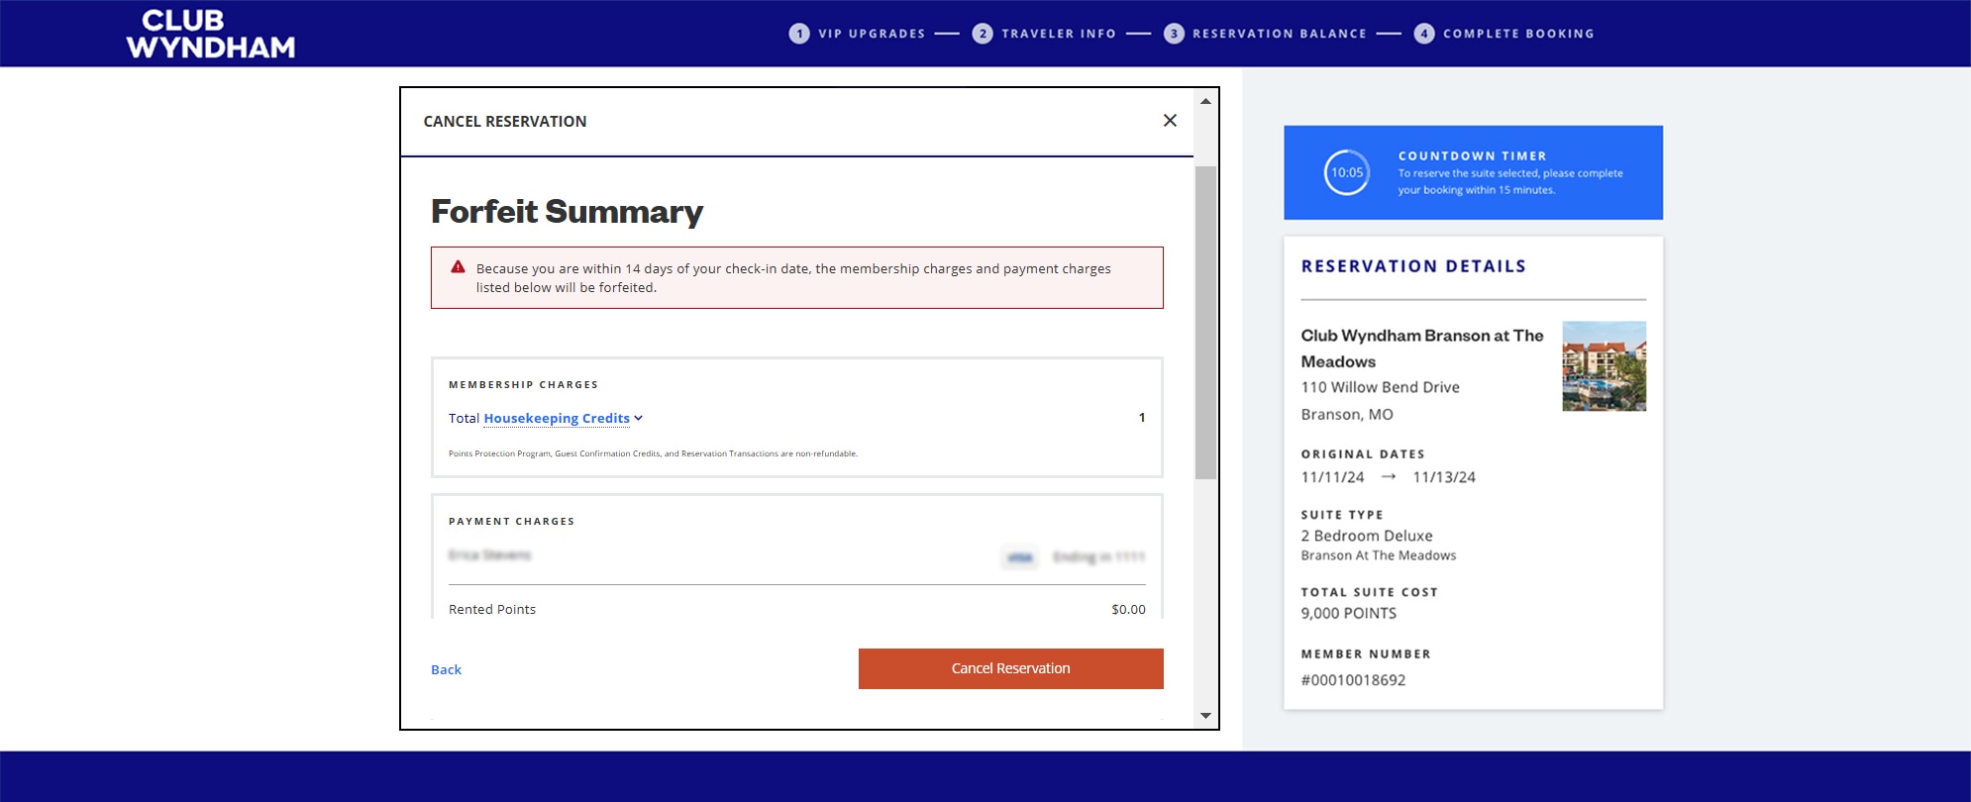Click the Visa card icon

tap(1019, 557)
